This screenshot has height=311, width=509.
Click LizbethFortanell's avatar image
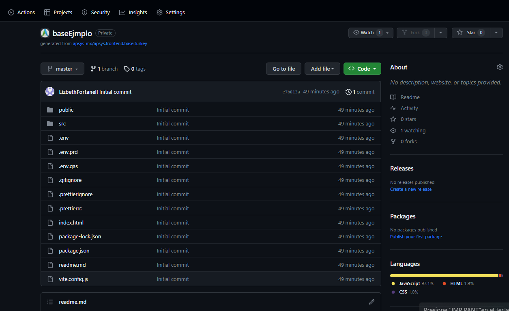50,92
